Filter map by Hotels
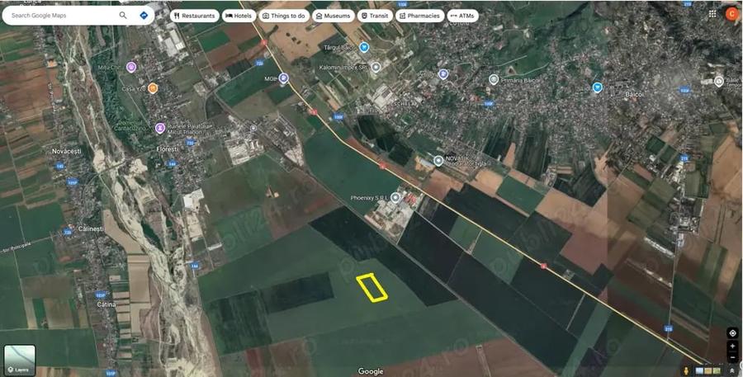This screenshot has height=377, width=743. coord(239,16)
